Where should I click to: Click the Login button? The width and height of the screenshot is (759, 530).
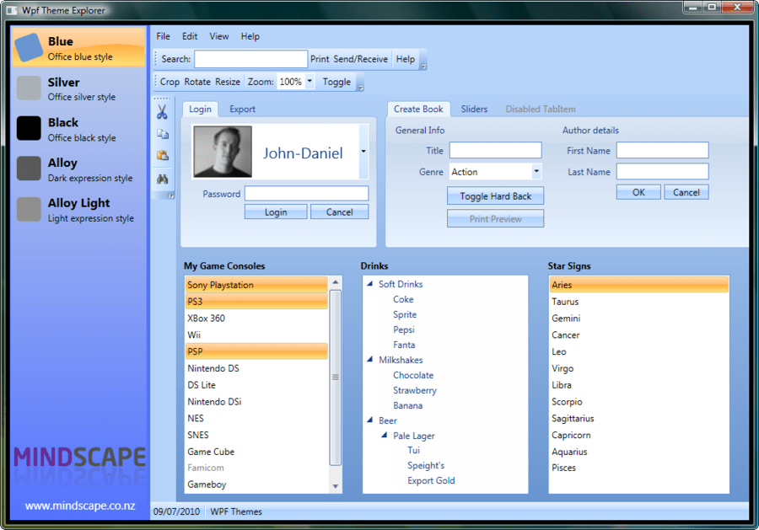click(276, 212)
